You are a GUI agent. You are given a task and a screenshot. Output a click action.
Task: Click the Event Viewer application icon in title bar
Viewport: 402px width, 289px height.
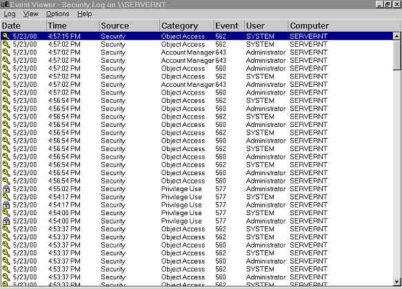pos(5,4)
